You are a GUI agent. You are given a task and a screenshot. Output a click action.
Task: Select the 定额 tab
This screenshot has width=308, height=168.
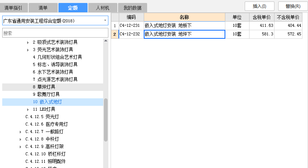coord(73,8)
